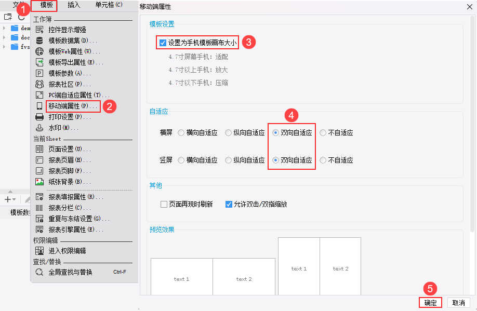
Task: Select 横屏 双向自适应 radio button
Action: click(275, 132)
